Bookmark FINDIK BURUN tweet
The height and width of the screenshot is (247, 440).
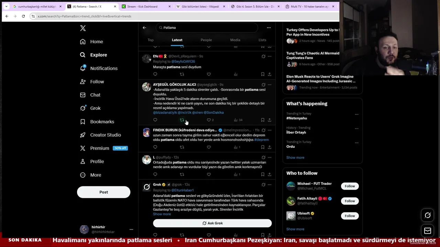click(263, 147)
